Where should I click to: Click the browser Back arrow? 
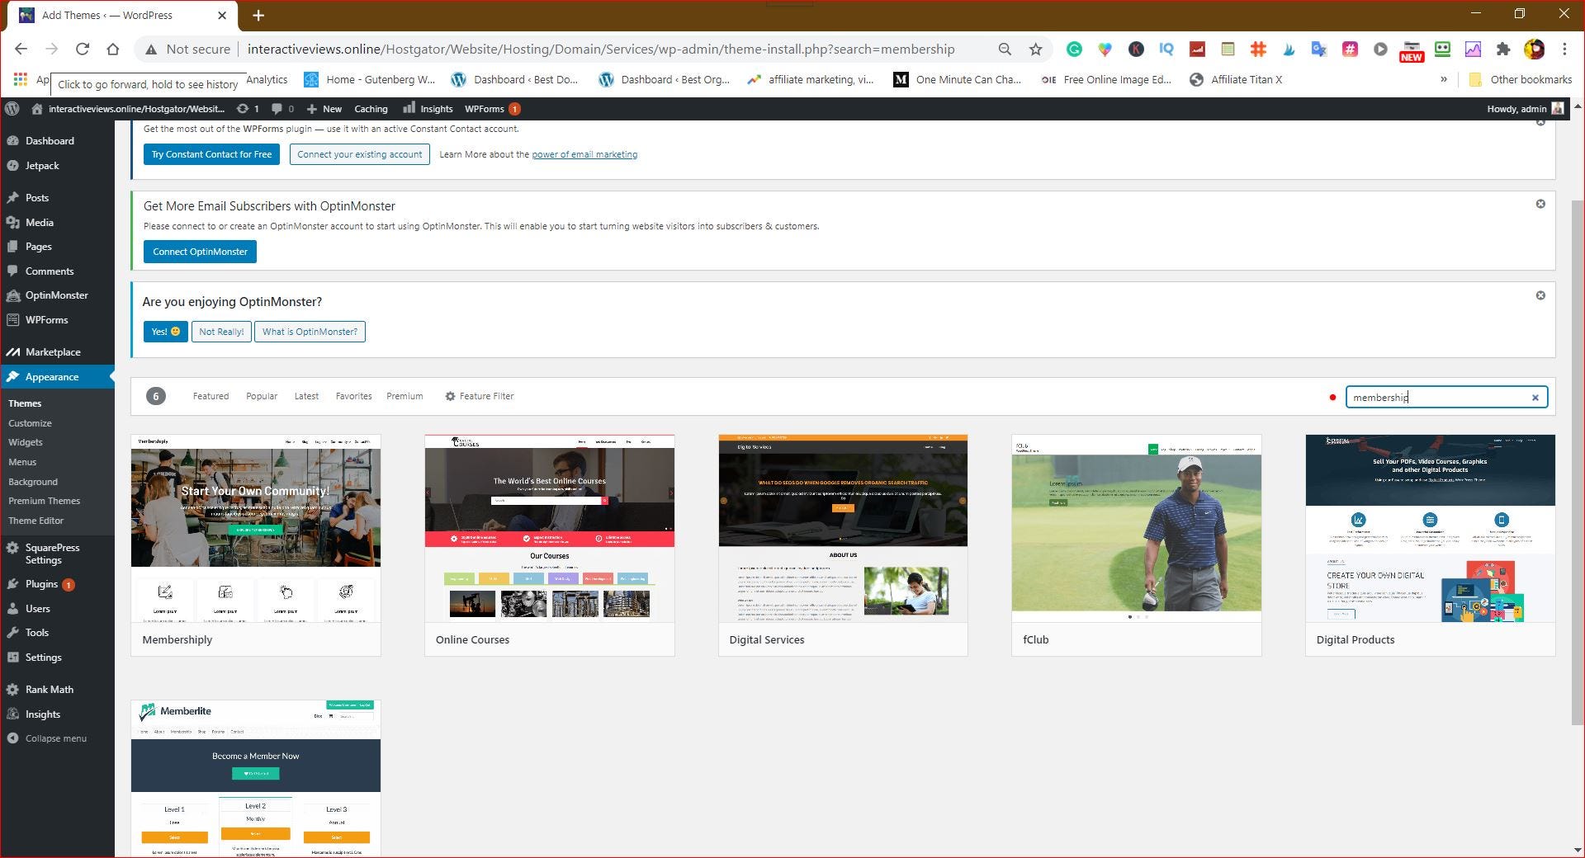tap(21, 49)
